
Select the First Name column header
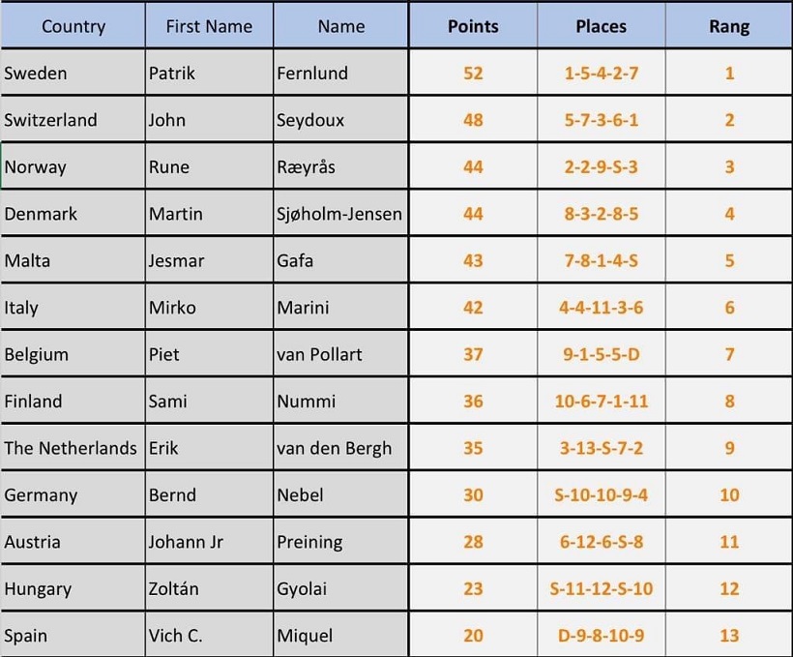[209, 26]
